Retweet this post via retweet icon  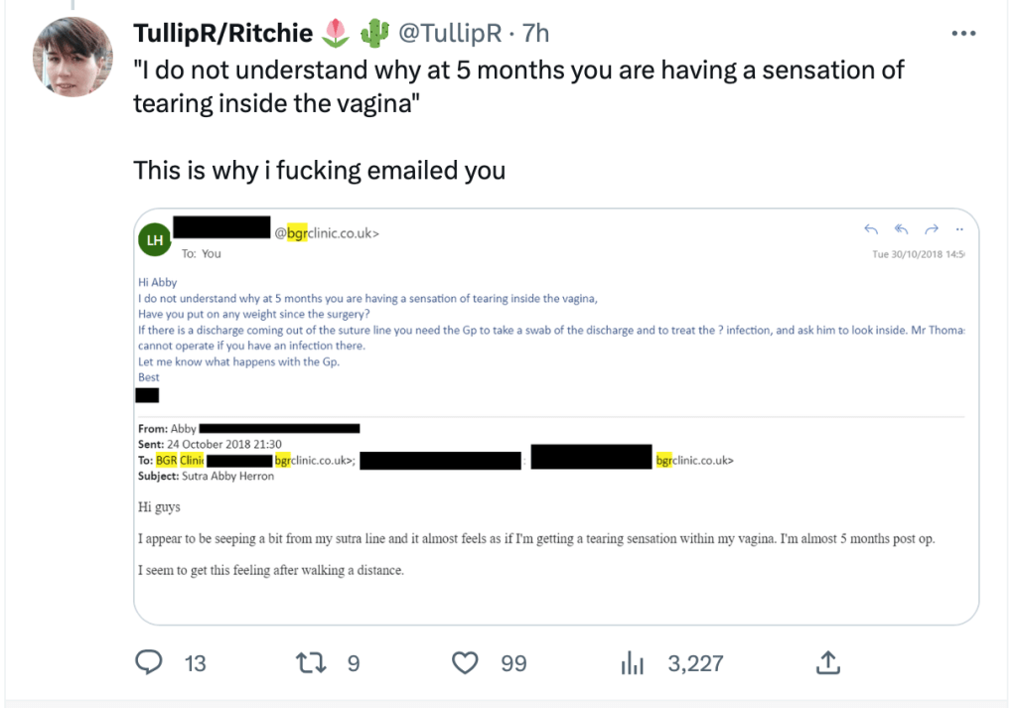pos(311,662)
